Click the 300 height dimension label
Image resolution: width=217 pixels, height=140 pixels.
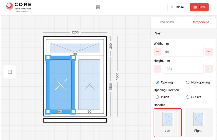pos(111,46)
